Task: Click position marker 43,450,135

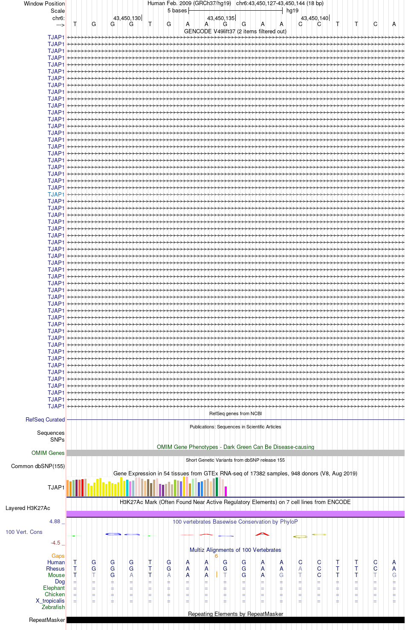Action: (x=221, y=18)
